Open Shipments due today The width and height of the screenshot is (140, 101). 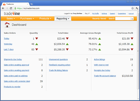[13, 59]
